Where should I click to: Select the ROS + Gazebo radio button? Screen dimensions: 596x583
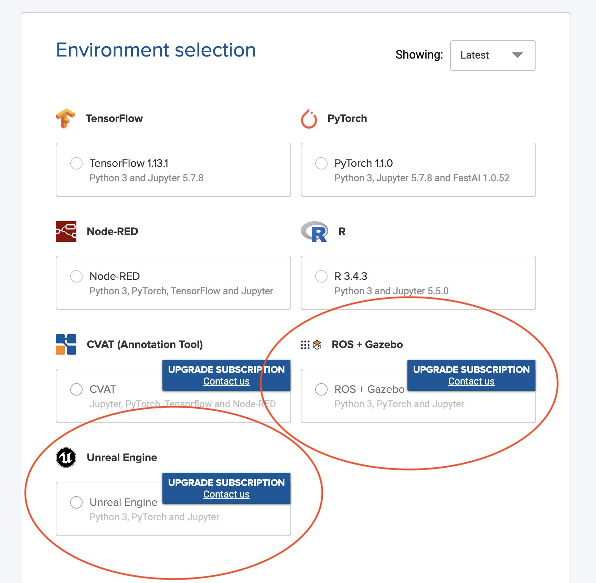321,389
